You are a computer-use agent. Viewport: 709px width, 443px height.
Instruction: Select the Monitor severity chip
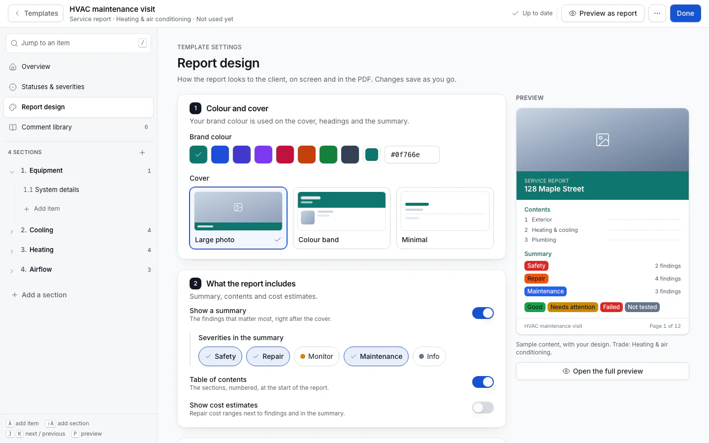(317, 356)
